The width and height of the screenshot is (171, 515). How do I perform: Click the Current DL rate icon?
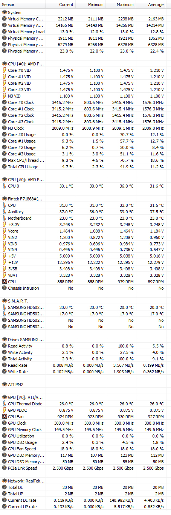click(x=5, y=500)
